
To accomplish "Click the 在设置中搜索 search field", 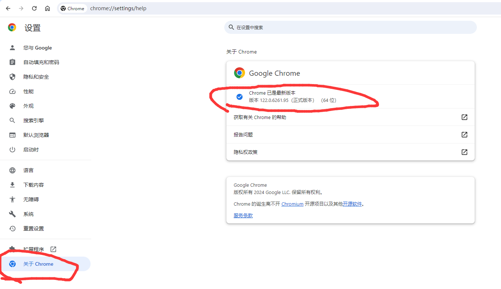I will 351,27.
